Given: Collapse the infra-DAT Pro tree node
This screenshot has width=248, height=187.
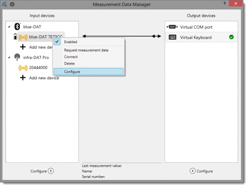Looking at the screenshot, I should [9, 58].
